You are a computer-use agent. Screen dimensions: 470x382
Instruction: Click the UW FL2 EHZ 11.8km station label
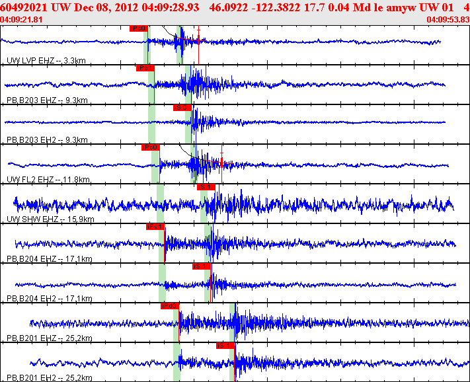tap(48, 180)
